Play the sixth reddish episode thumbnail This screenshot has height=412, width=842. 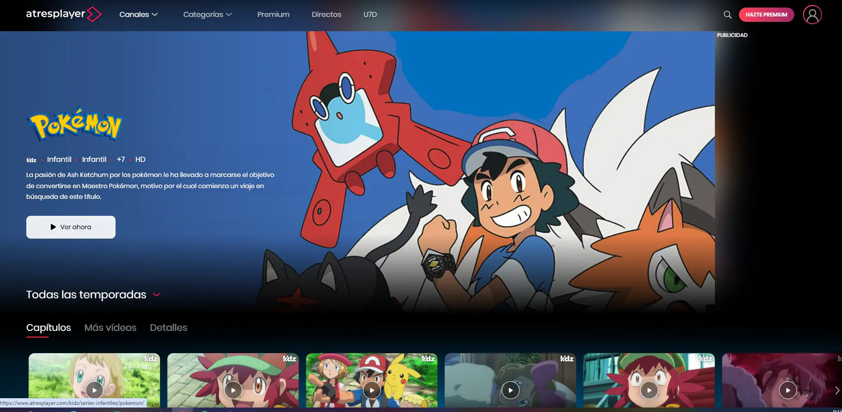pyautogui.click(x=788, y=390)
